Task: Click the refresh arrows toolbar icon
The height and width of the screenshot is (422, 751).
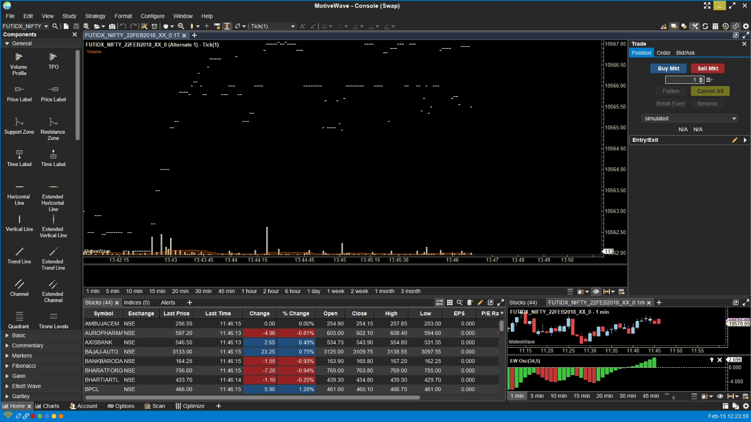Action: click(x=705, y=26)
